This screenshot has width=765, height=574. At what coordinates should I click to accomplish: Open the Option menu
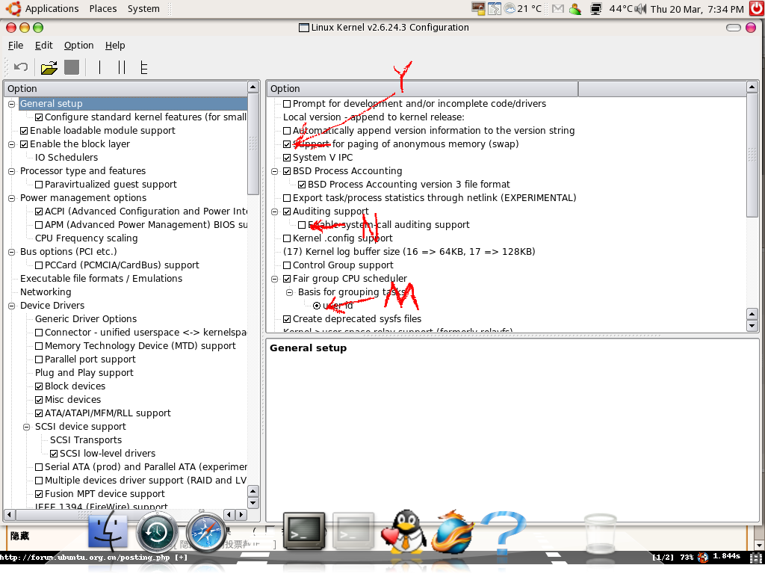click(x=78, y=46)
